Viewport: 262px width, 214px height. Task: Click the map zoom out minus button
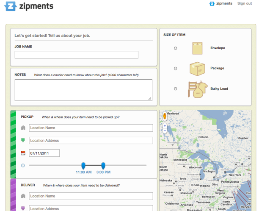pyautogui.click(x=165, y=131)
